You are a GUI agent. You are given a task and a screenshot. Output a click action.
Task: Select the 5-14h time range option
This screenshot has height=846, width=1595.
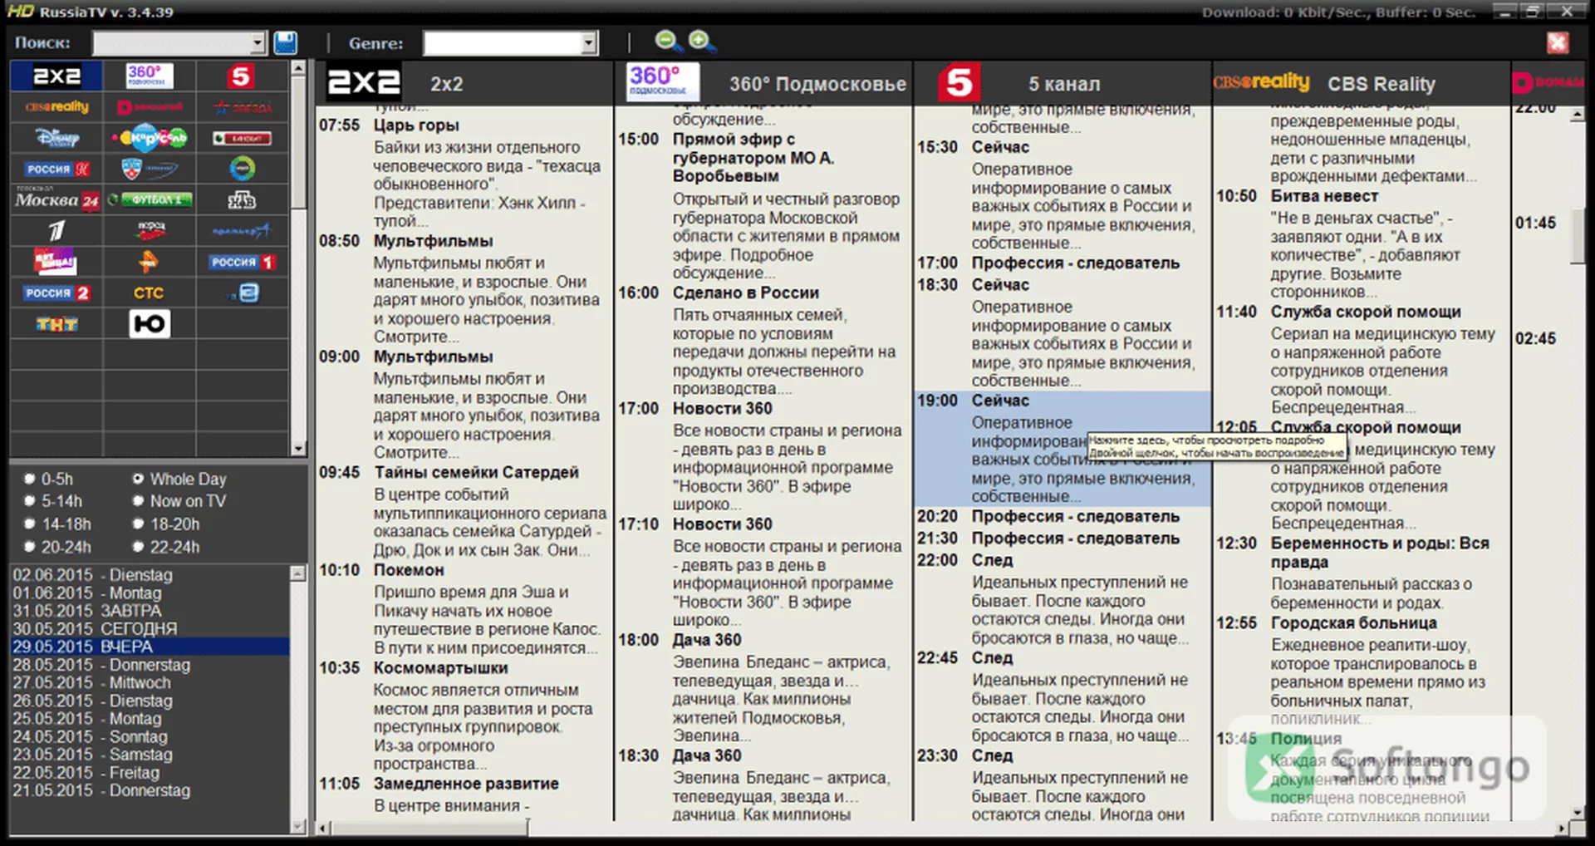pyautogui.click(x=52, y=501)
